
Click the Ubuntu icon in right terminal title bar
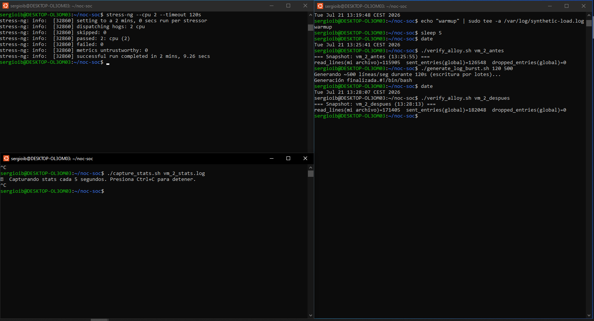320,6
